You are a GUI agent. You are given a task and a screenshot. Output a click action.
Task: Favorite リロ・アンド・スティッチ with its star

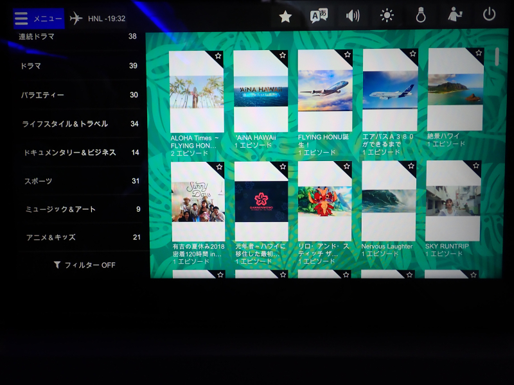[346, 166]
